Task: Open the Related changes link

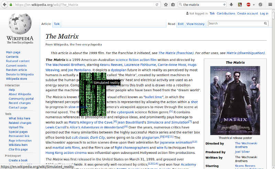Action: click(x=20, y=123)
